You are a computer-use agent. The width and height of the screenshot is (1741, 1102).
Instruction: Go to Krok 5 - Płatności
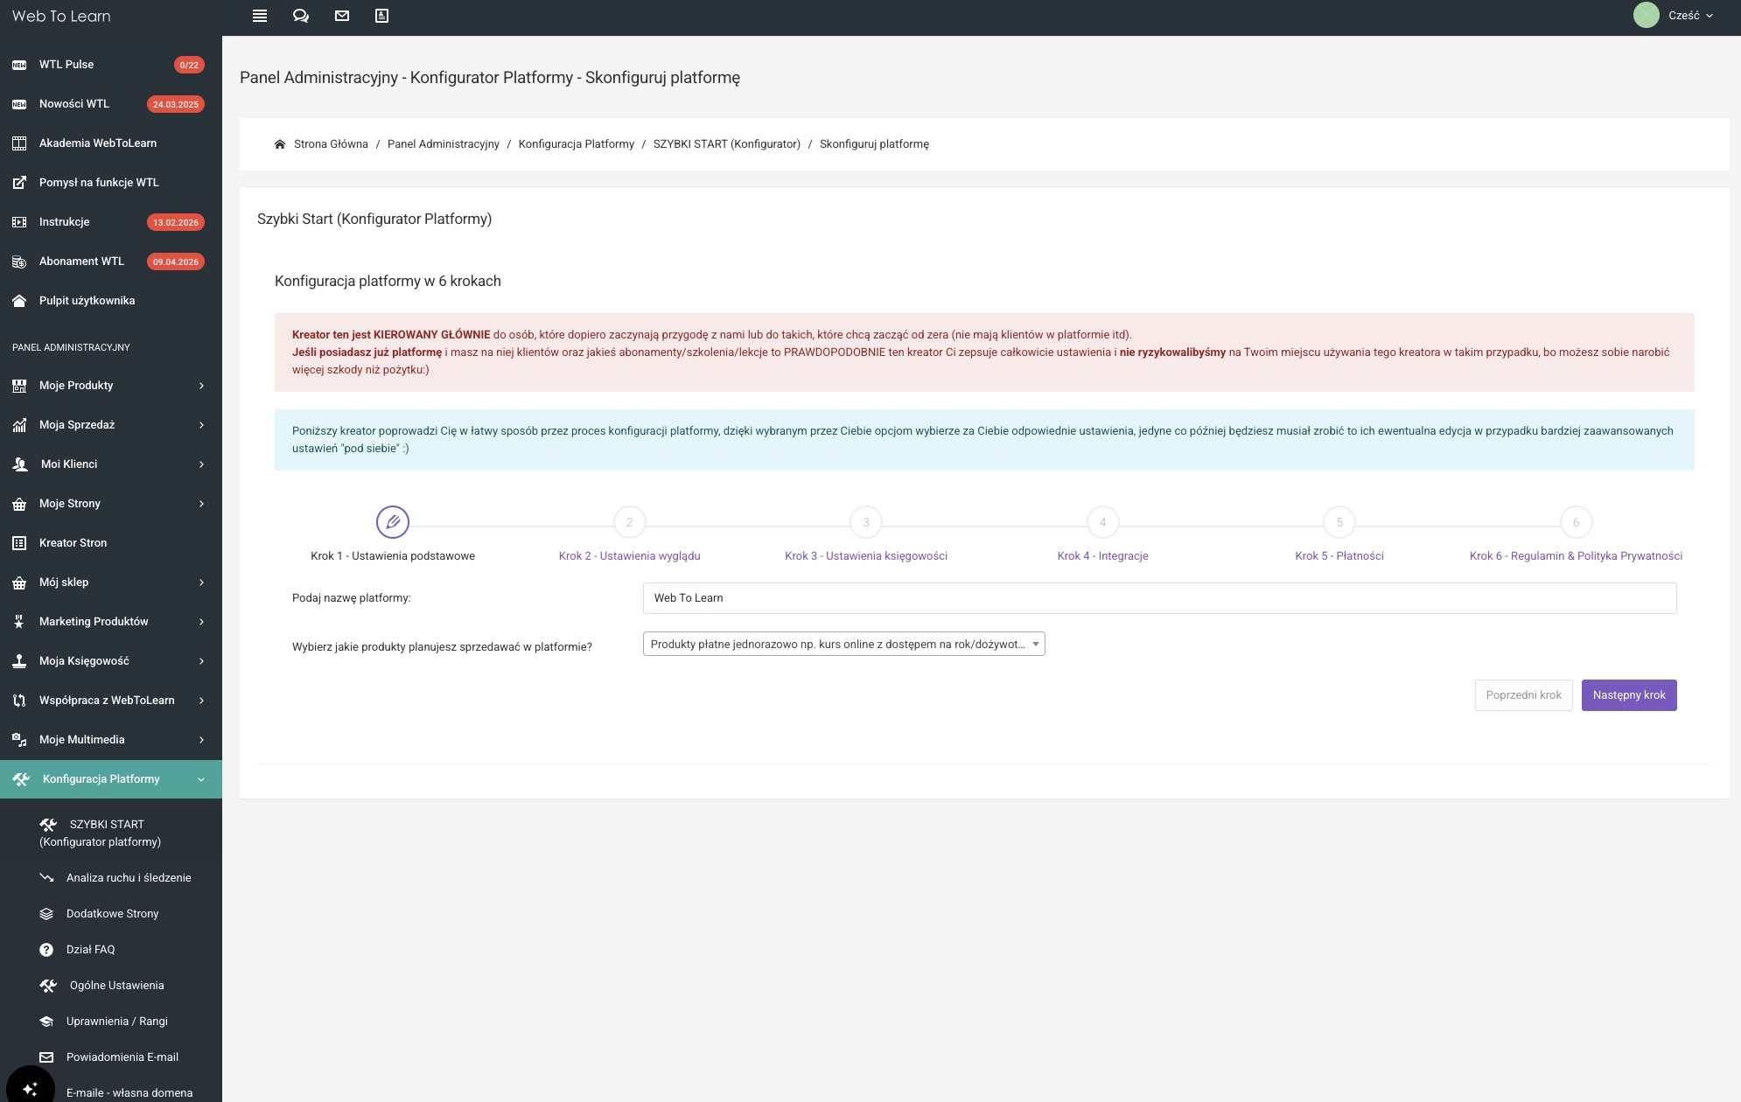point(1339,556)
